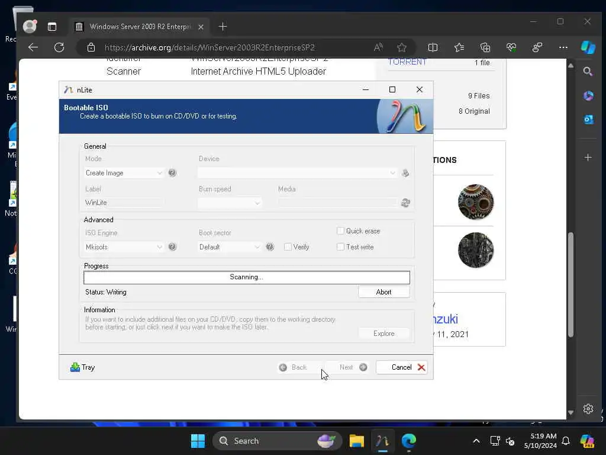This screenshot has height=455, width=606.
Task: Click the Edge address bar URL
Action: point(210,47)
